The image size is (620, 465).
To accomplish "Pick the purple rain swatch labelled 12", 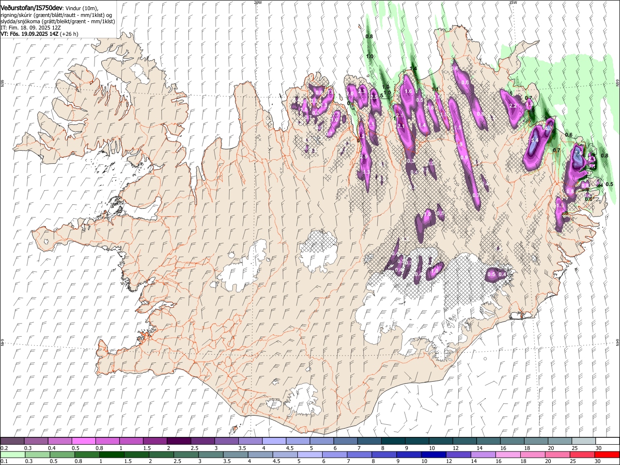I will [458, 454].
